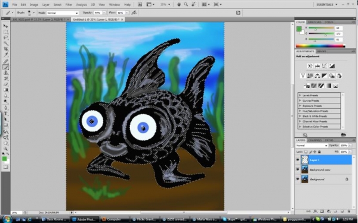Click the brush Opacity input field
The width and height of the screenshot is (358, 223).
(x=98, y=12)
